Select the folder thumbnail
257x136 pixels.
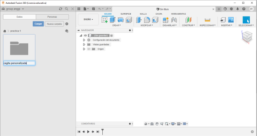pos(19,48)
